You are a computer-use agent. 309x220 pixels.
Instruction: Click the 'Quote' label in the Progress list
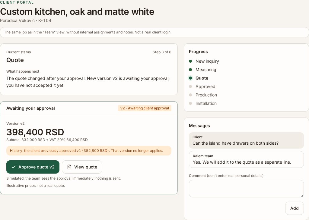[202, 78]
